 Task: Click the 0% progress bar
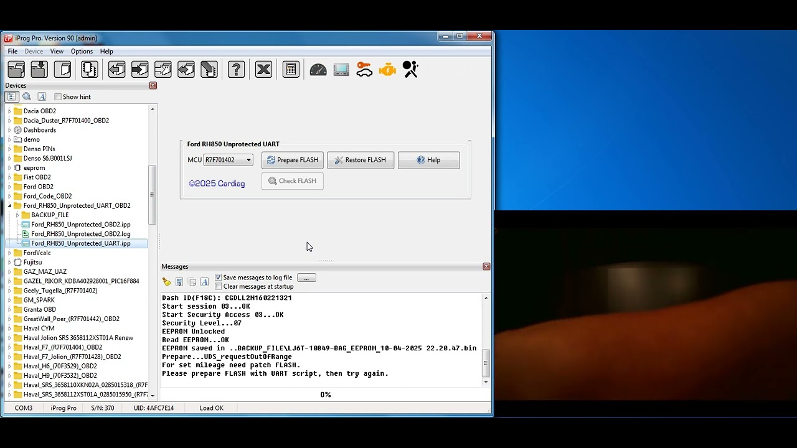coord(325,394)
